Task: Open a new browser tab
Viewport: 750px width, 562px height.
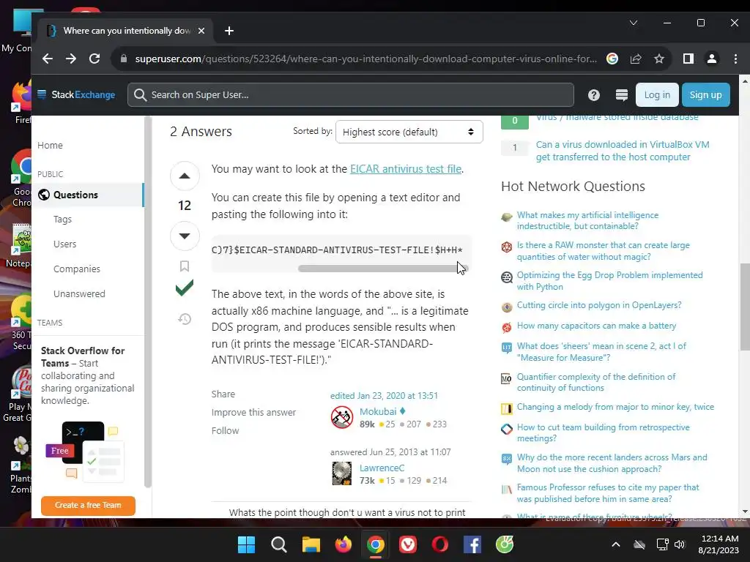Action: point(229,31)
